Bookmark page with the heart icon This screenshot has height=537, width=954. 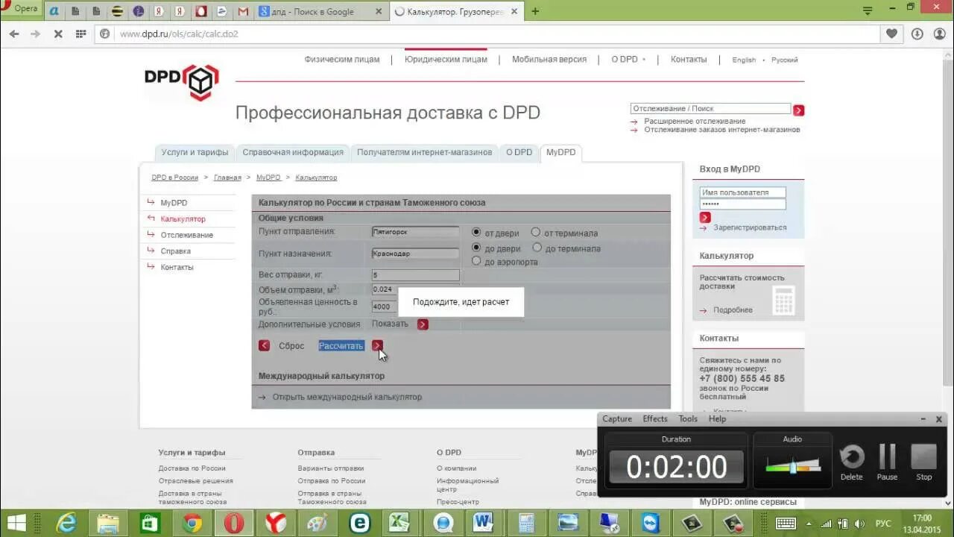coord(891,34)
